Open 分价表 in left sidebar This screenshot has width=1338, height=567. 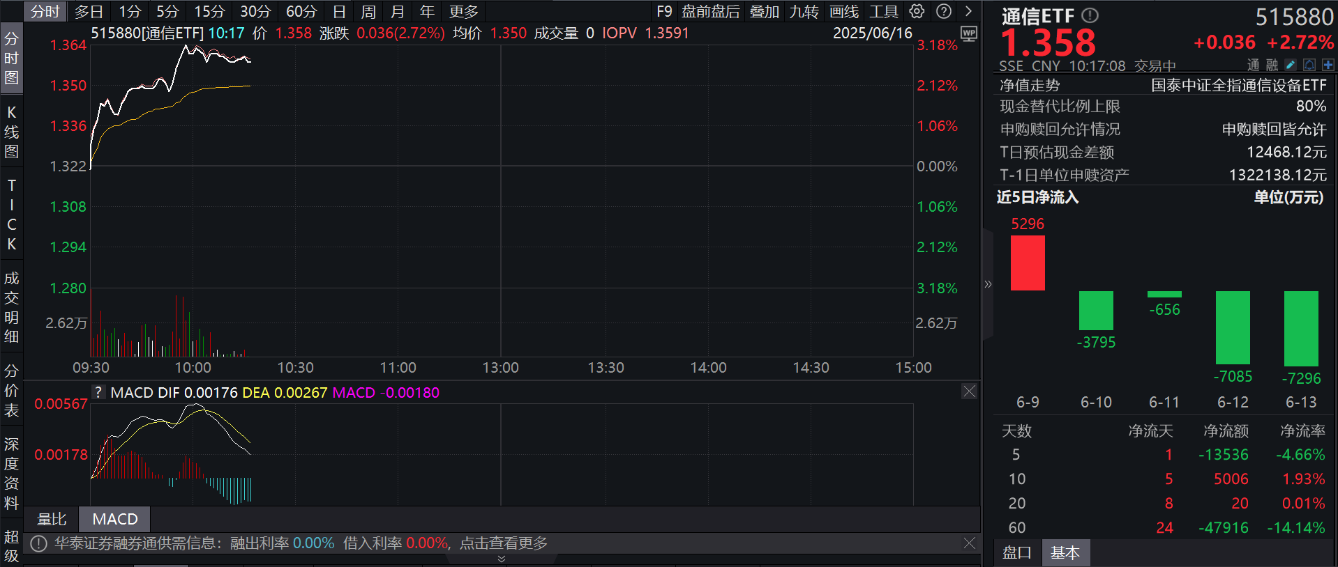[11, 391]
